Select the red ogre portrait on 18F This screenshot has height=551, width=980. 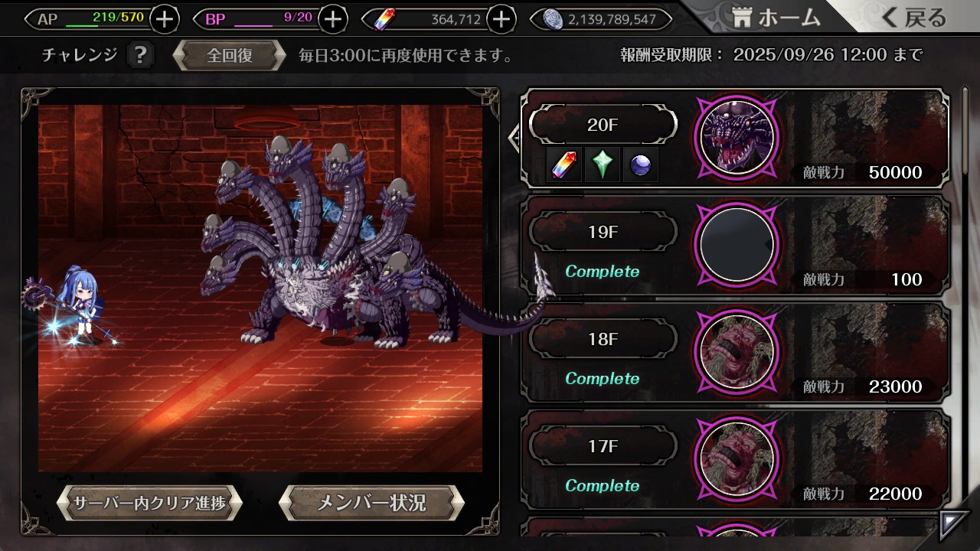737,352
